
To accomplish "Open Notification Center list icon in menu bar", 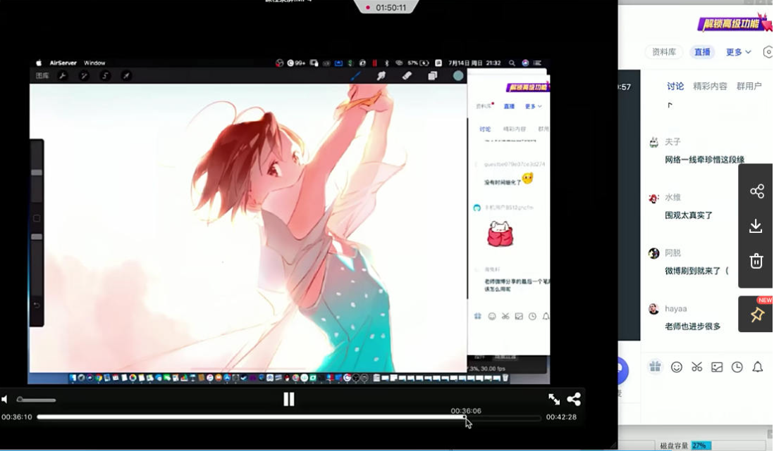I will tap(537, 63).
